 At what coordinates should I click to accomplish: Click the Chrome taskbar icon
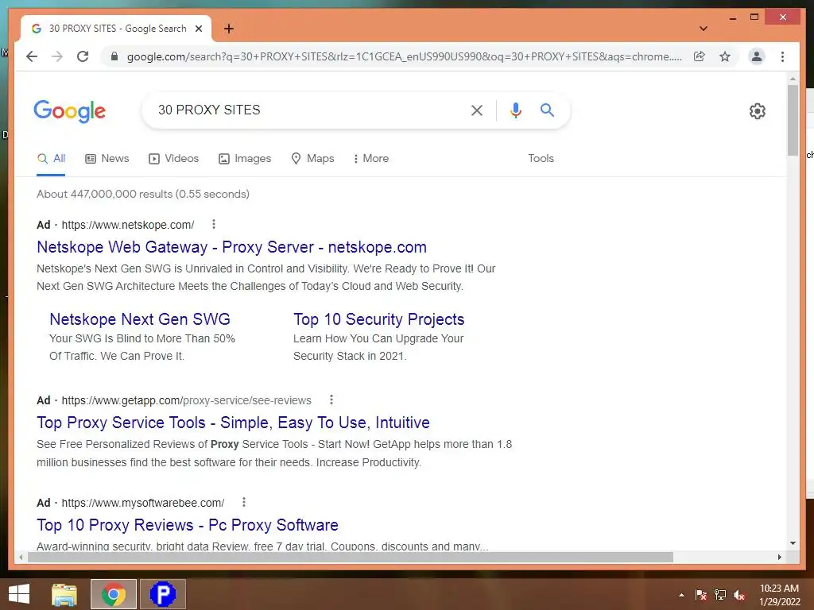tap(114, 594)
